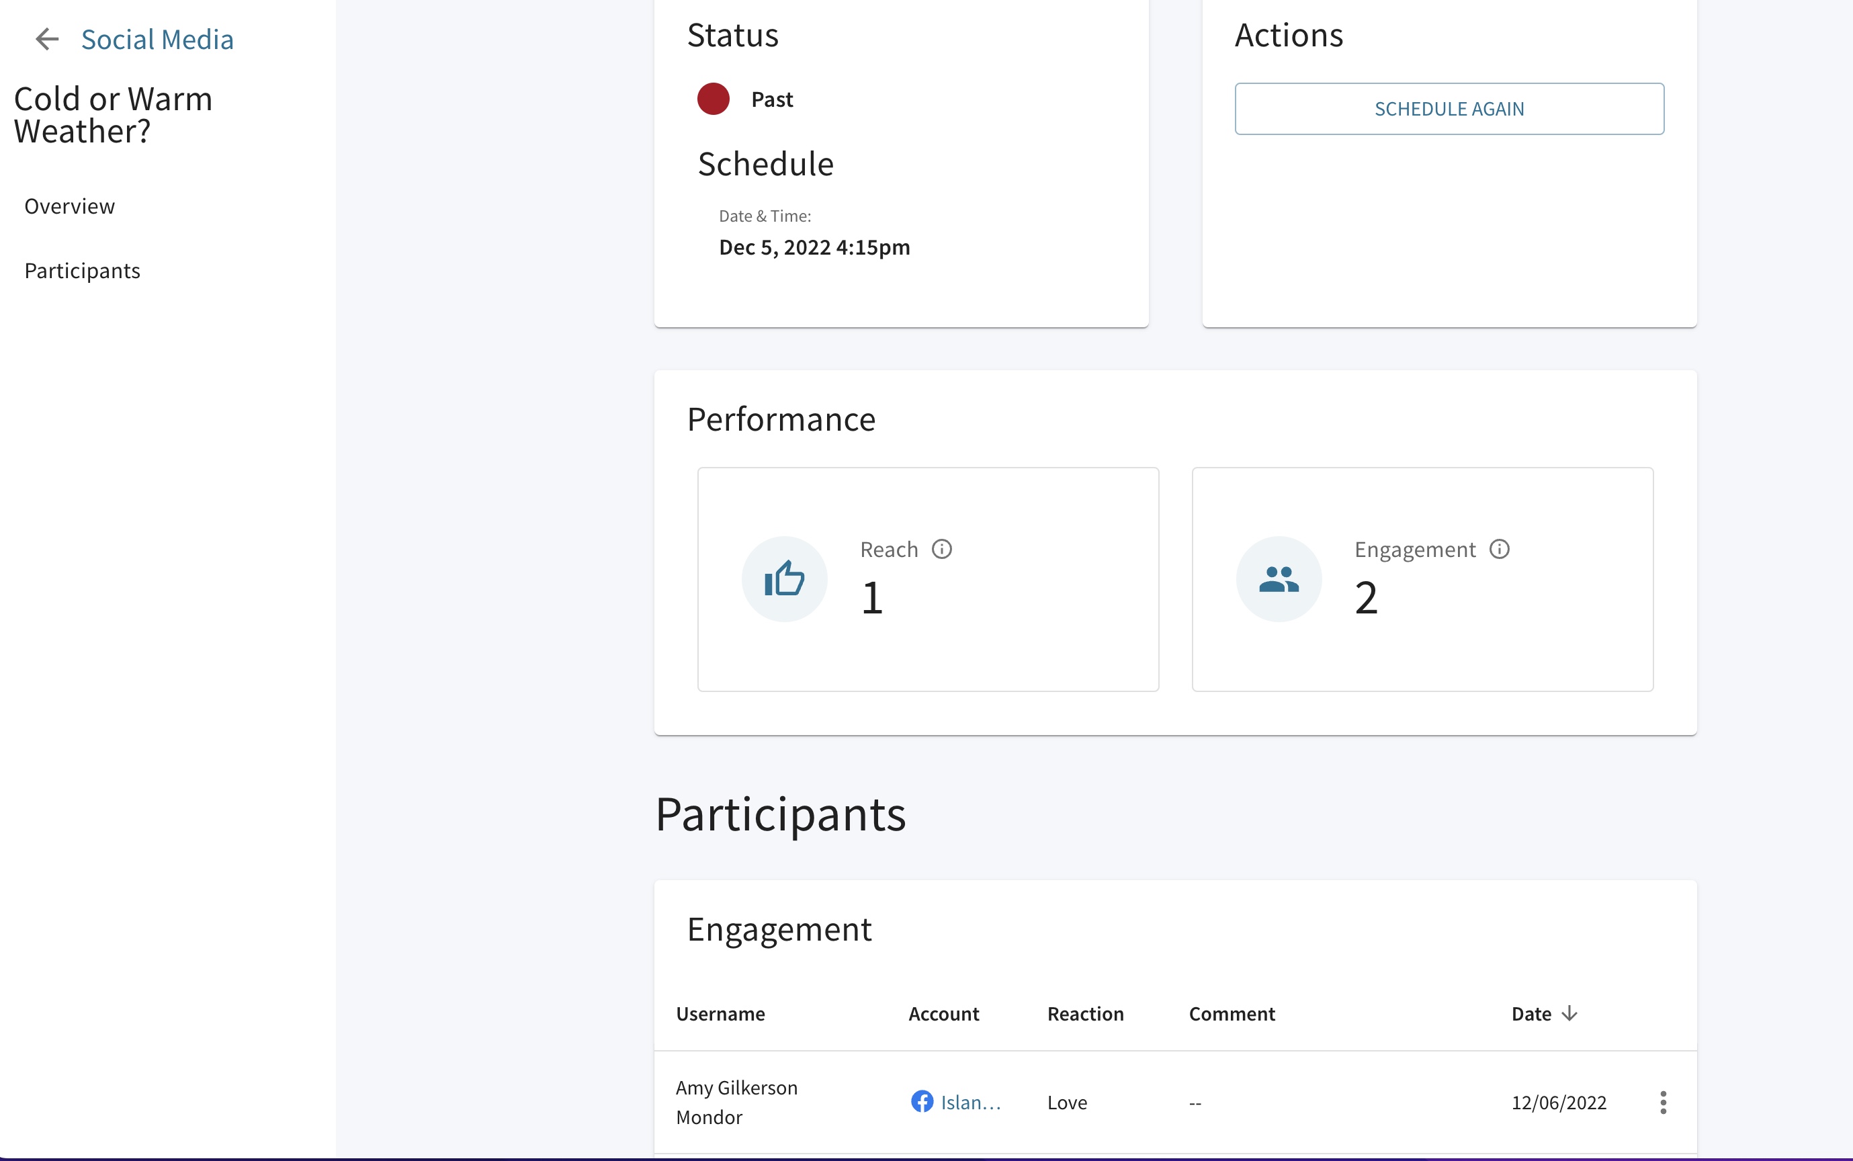Go to the Participants sidebar item
The image size is (1853, 1161).
tap(82, 270)
